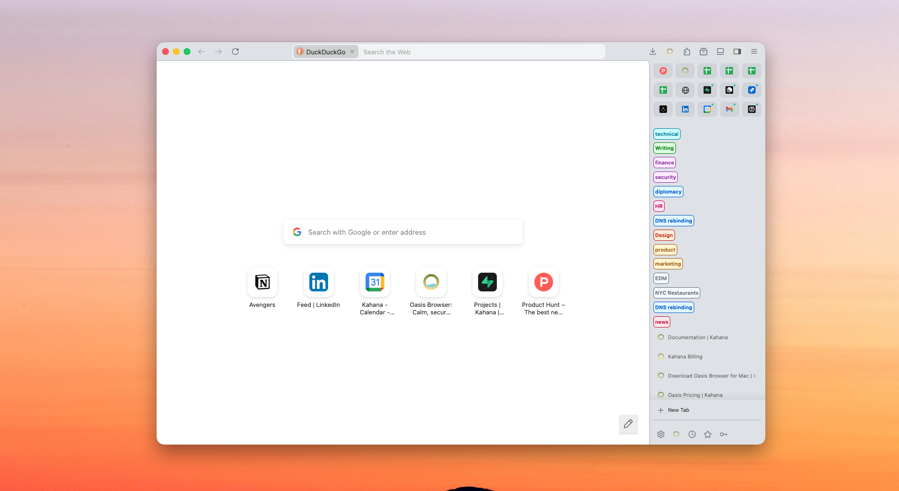Click New Tab in the sidebar
The image size is (899, 491).
pos(707,410)
